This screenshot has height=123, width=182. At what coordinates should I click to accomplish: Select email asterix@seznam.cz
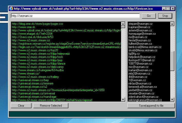pos(140,30)
